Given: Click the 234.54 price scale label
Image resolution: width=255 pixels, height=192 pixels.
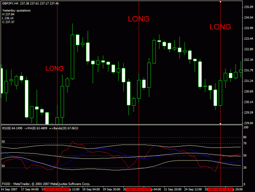Looking at the screenshot, I should click(248, 18).
